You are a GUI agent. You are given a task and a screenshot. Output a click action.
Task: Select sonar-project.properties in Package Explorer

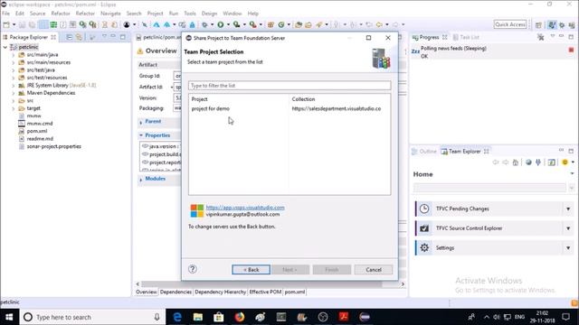point(54,146)
